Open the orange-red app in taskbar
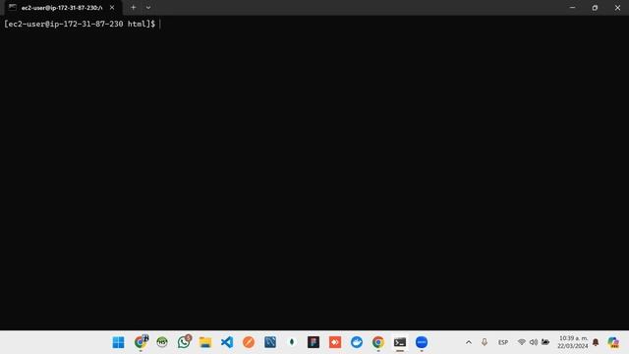629x354 pixels. click(335, 342)
